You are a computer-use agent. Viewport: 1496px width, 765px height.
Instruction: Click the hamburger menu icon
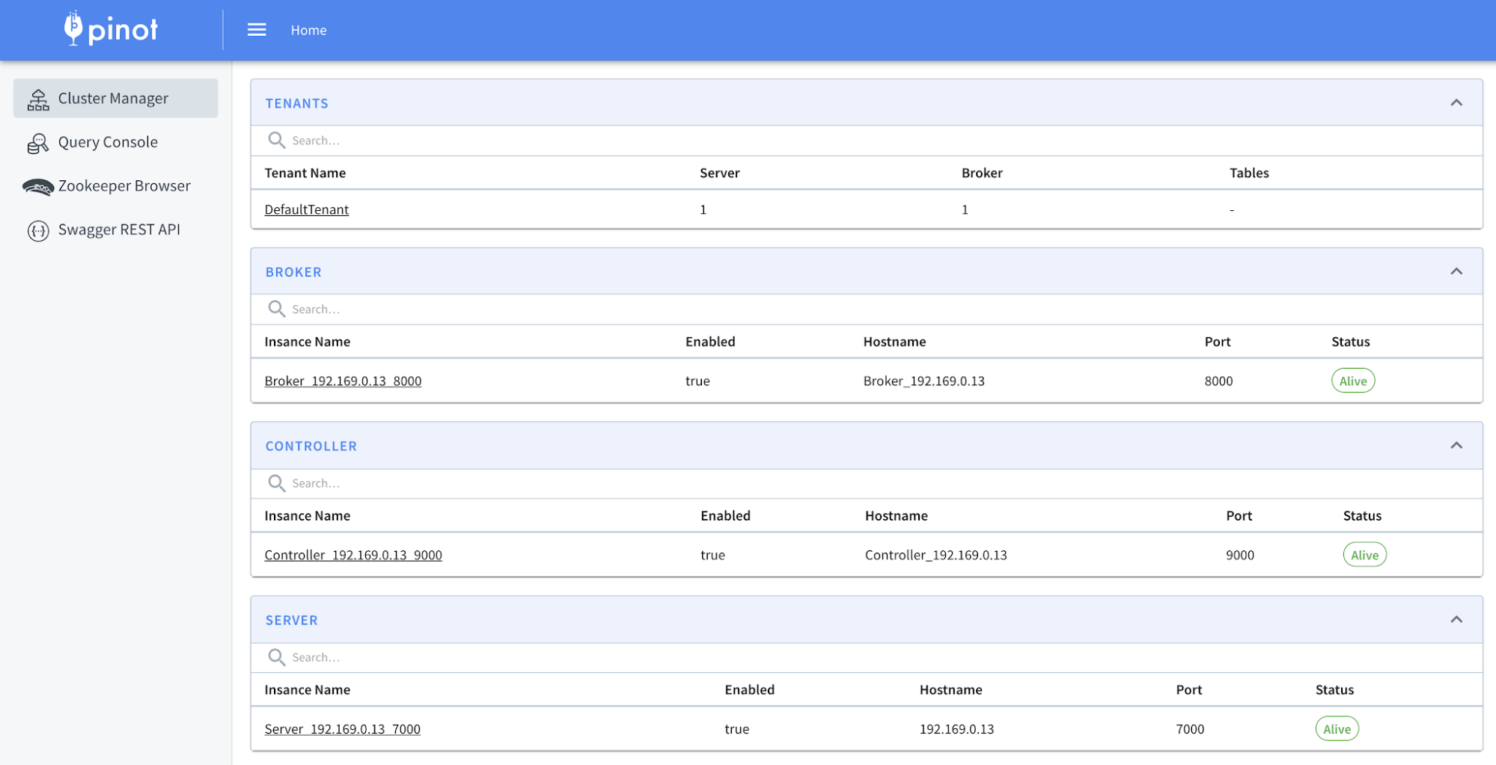point(257,29)
